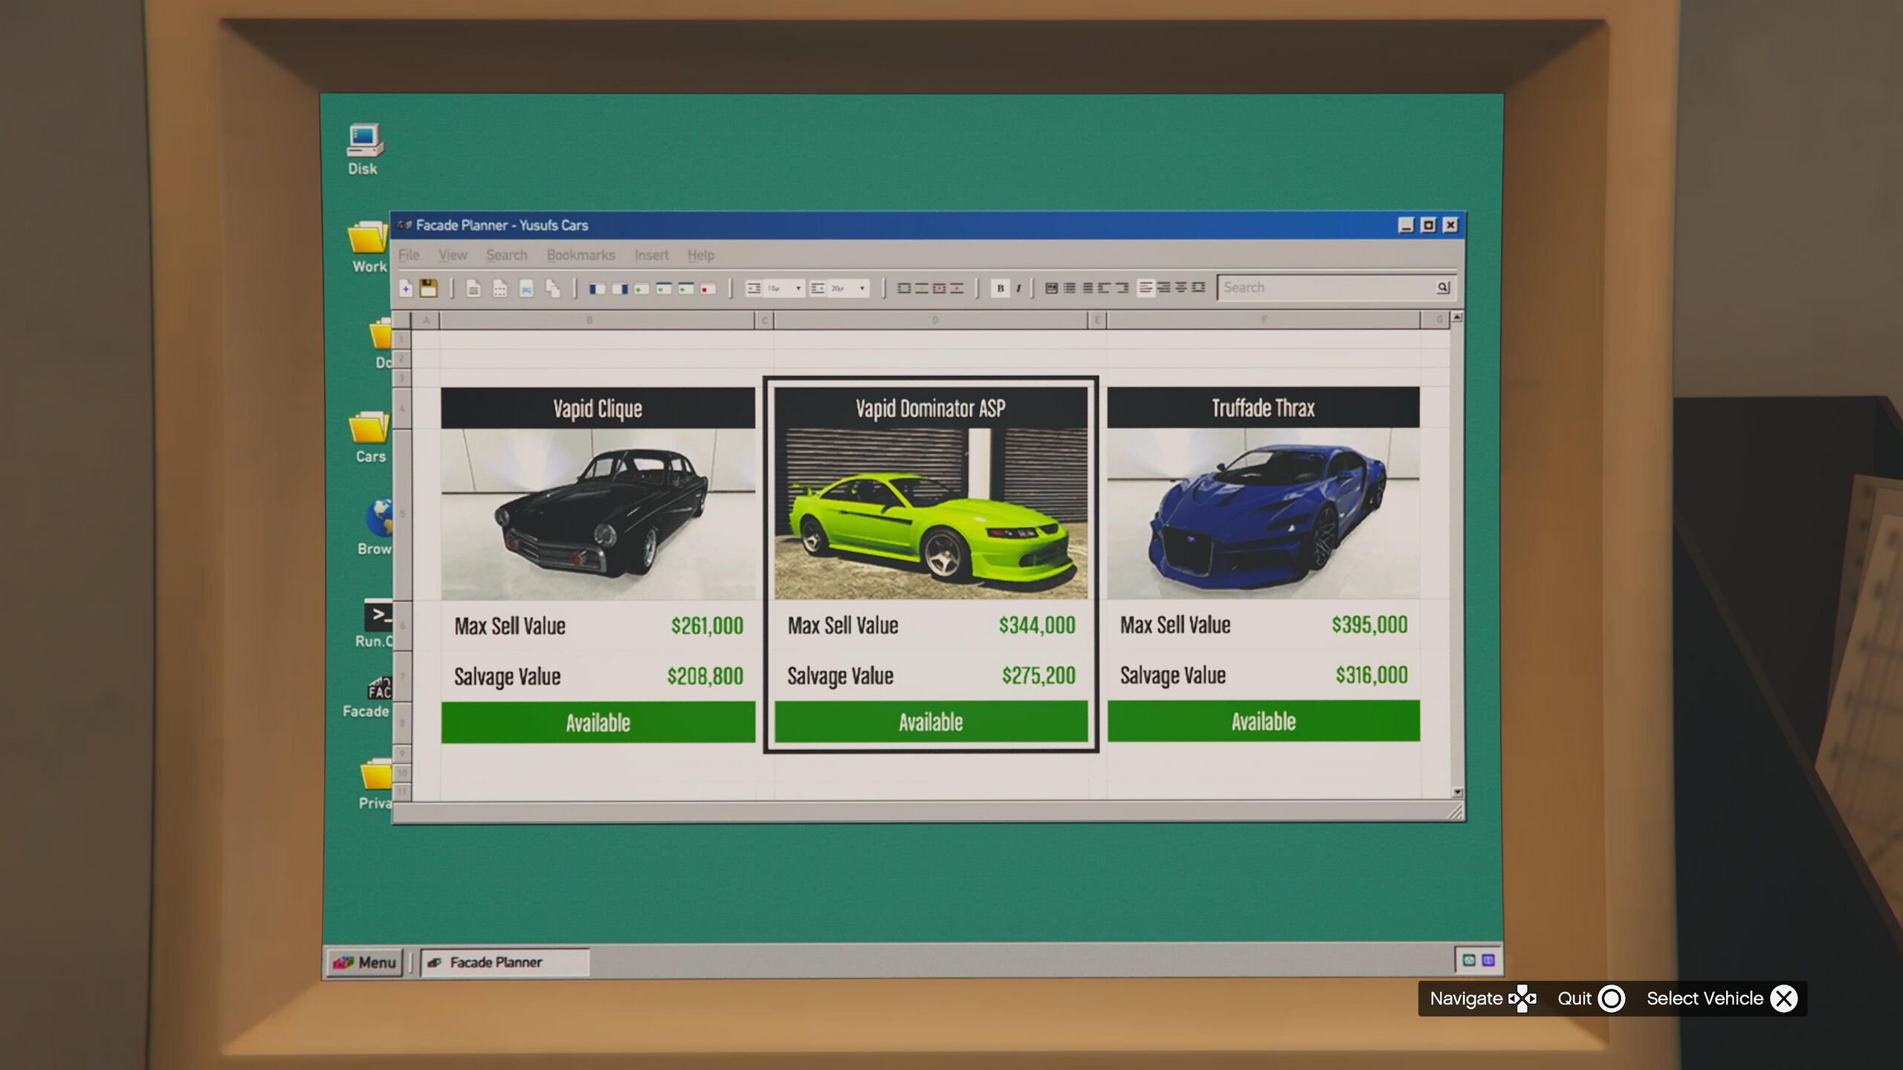Click Available under Truffade Thrax

[x=1263, y=721]
